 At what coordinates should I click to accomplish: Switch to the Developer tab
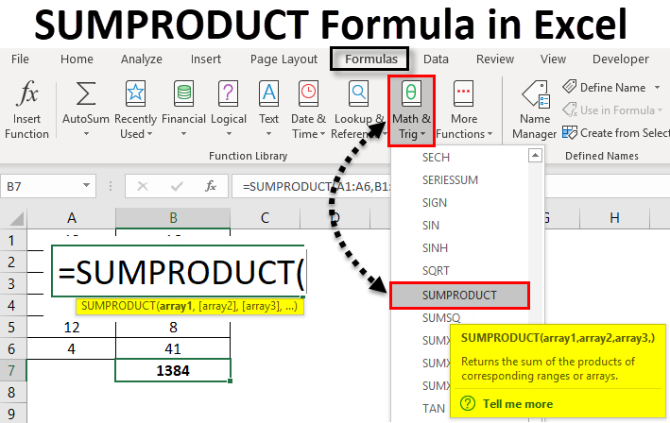[x=621, y=59]
